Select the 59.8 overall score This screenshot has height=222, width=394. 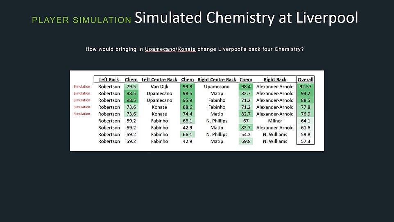[306, 134]
